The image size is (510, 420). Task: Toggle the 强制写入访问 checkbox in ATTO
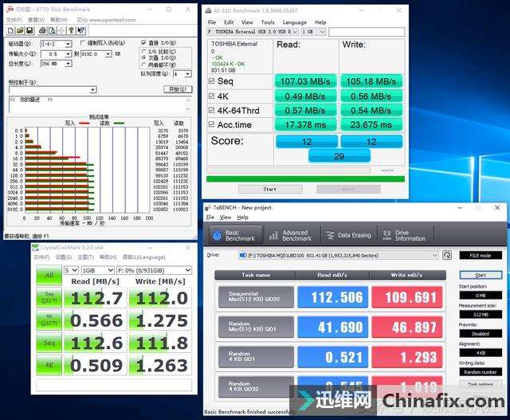[82, 43]
